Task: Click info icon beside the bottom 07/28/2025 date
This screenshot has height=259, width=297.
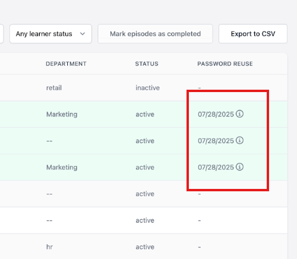Action: (239, 167)
